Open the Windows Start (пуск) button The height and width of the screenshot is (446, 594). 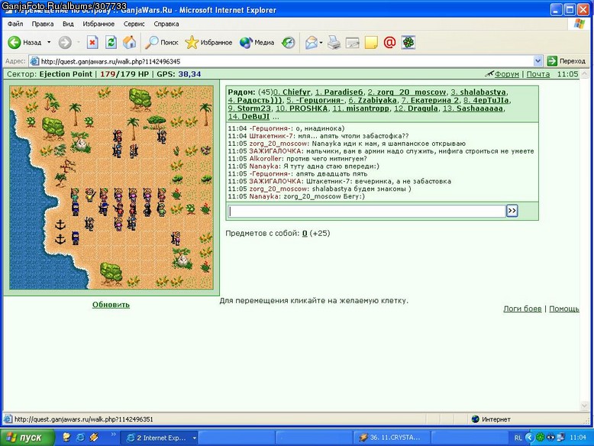27,438
